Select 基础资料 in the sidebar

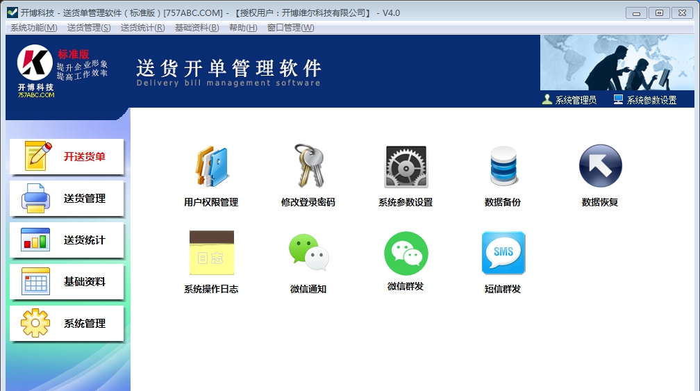pos(67,282)
